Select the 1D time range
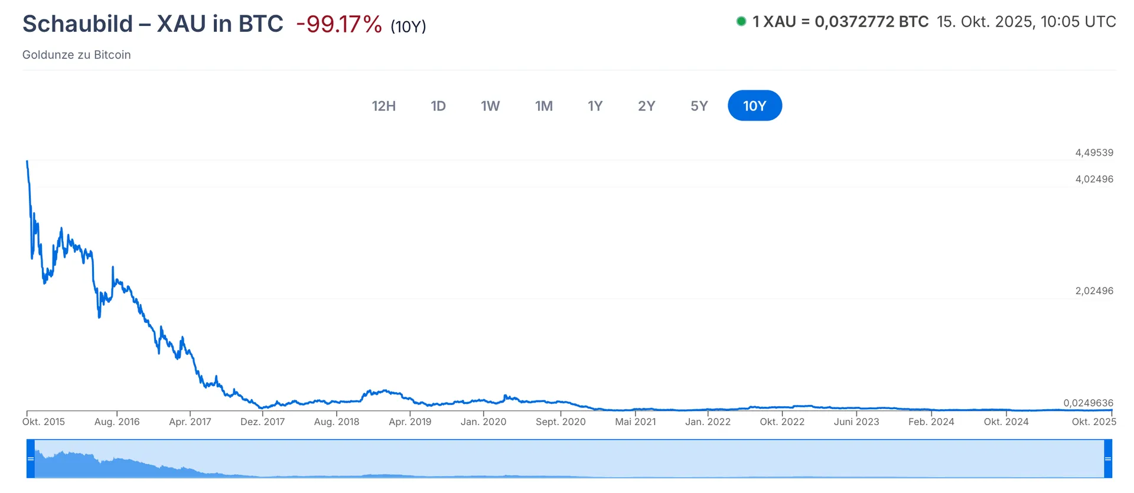 (438, 106)
